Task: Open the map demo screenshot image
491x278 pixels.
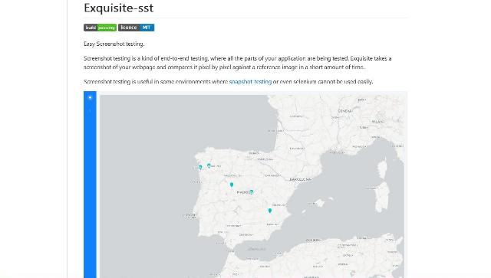Action: tap(245, 185)
